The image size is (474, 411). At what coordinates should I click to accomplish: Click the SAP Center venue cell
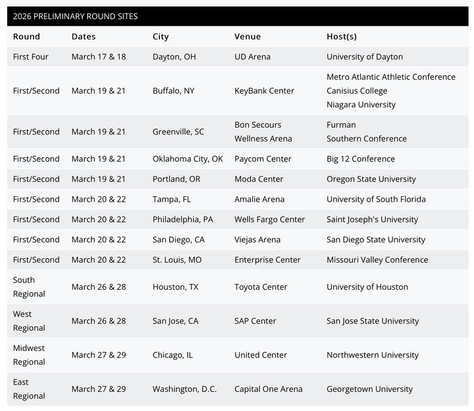[255, 321]
